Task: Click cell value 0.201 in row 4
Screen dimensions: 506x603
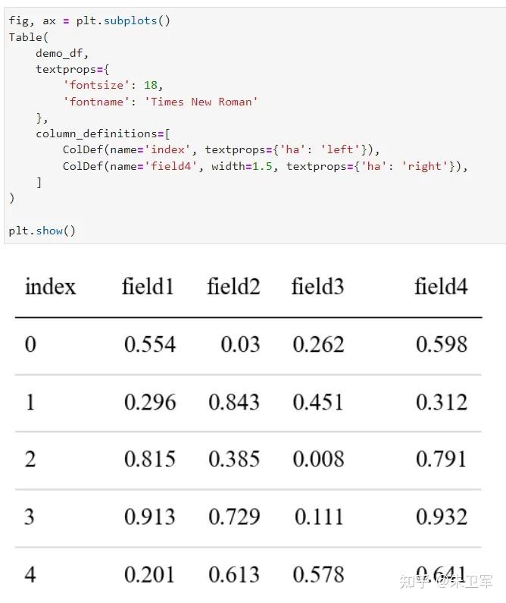Action: 149,575
